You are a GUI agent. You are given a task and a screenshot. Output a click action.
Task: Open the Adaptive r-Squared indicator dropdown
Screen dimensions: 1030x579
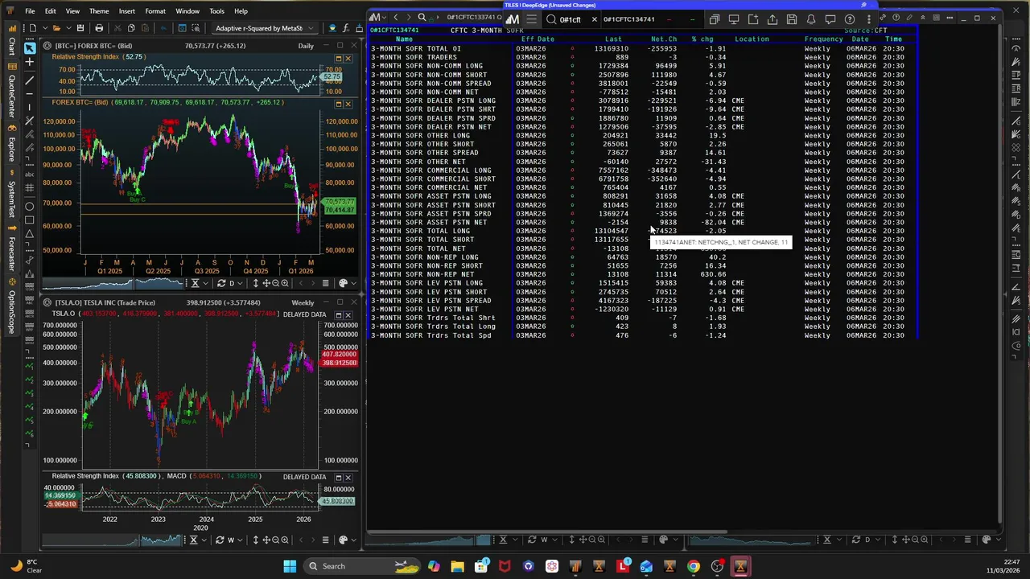[311, 28]
